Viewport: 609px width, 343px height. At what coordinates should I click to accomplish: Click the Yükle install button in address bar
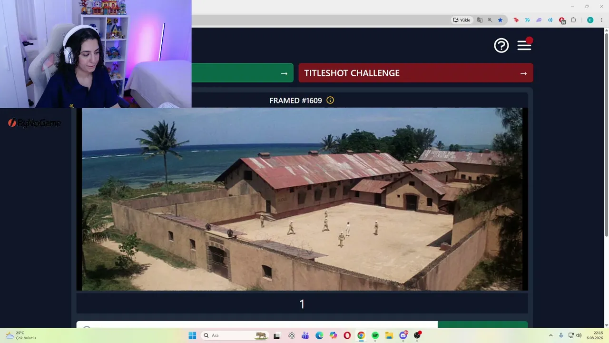click(x=462, y=20)
